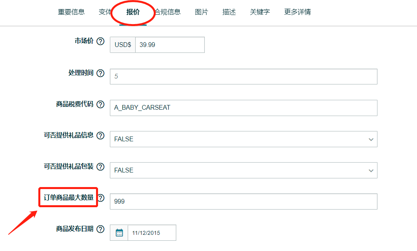Image resolution: width=417 pixels, height=251 pixels.
Task: Open the 关键字 tab
Action: (x=260, y=12)
